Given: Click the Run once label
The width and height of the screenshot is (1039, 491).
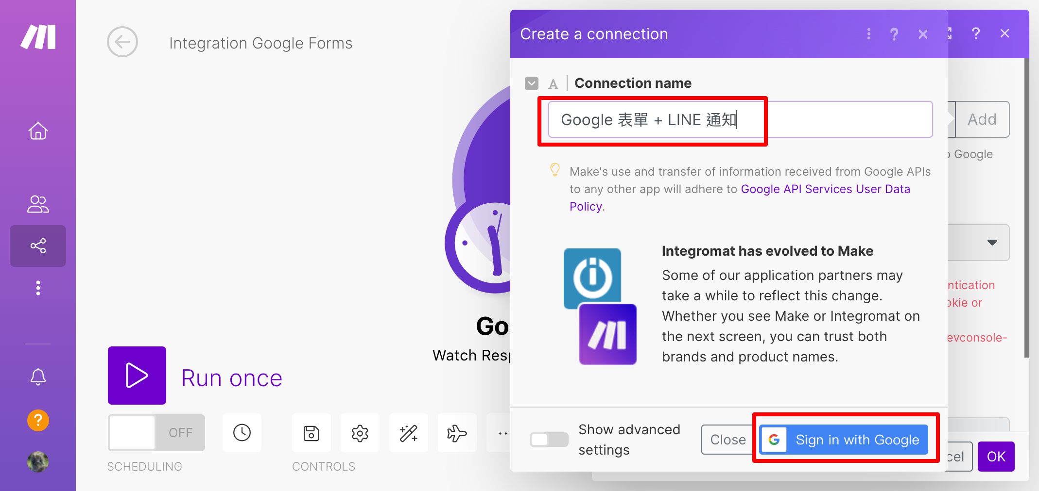Looking at the screenshot, I should [x=232, y=378].
